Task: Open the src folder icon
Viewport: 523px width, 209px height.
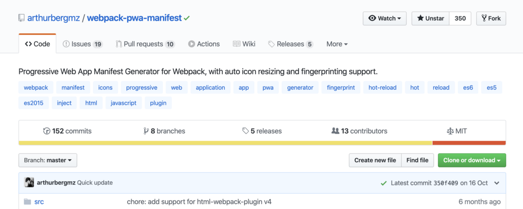Action: [27, 202]
